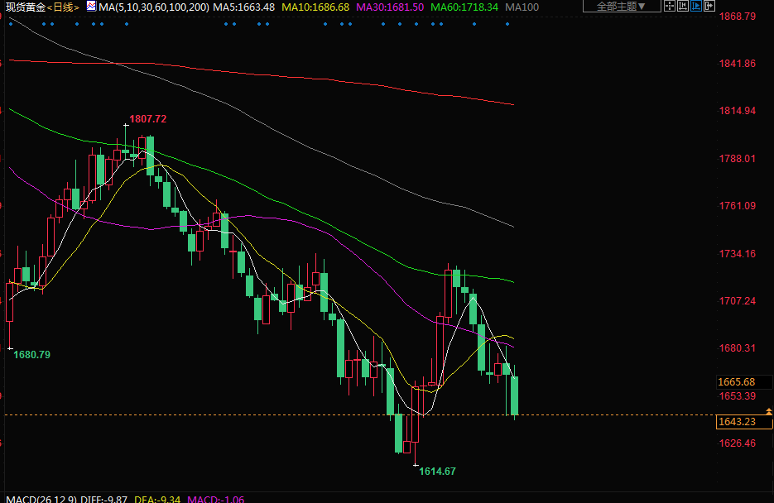Click the MA indicator chart icon
The width and height of the screenshot is (774, 503).
click(91, 7)
